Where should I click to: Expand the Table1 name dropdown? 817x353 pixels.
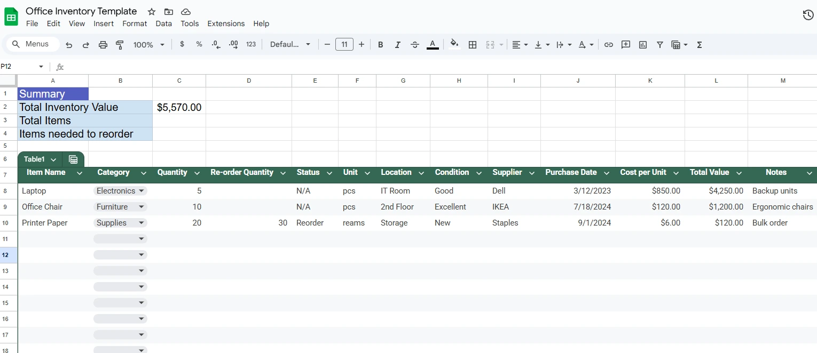pyautogui.click(x=53, y=159)
